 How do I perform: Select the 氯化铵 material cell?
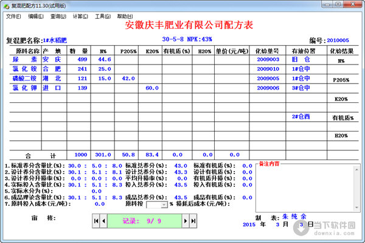[25, 69]
